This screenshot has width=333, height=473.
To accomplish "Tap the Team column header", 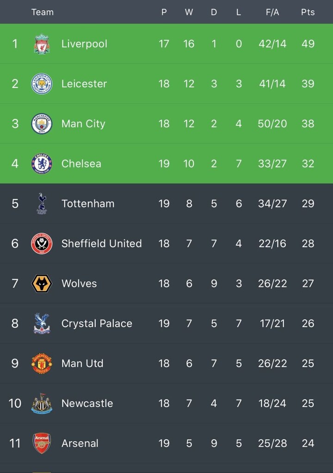I will [x=43, y=12].
